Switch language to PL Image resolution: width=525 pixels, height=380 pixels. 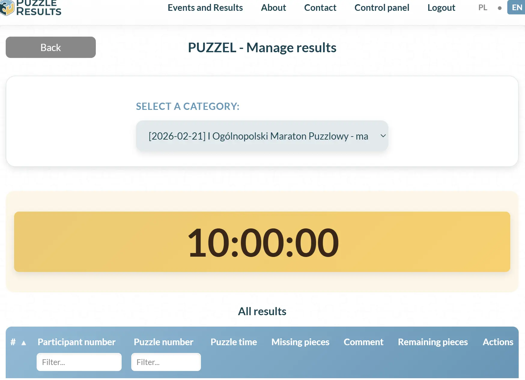482,8
